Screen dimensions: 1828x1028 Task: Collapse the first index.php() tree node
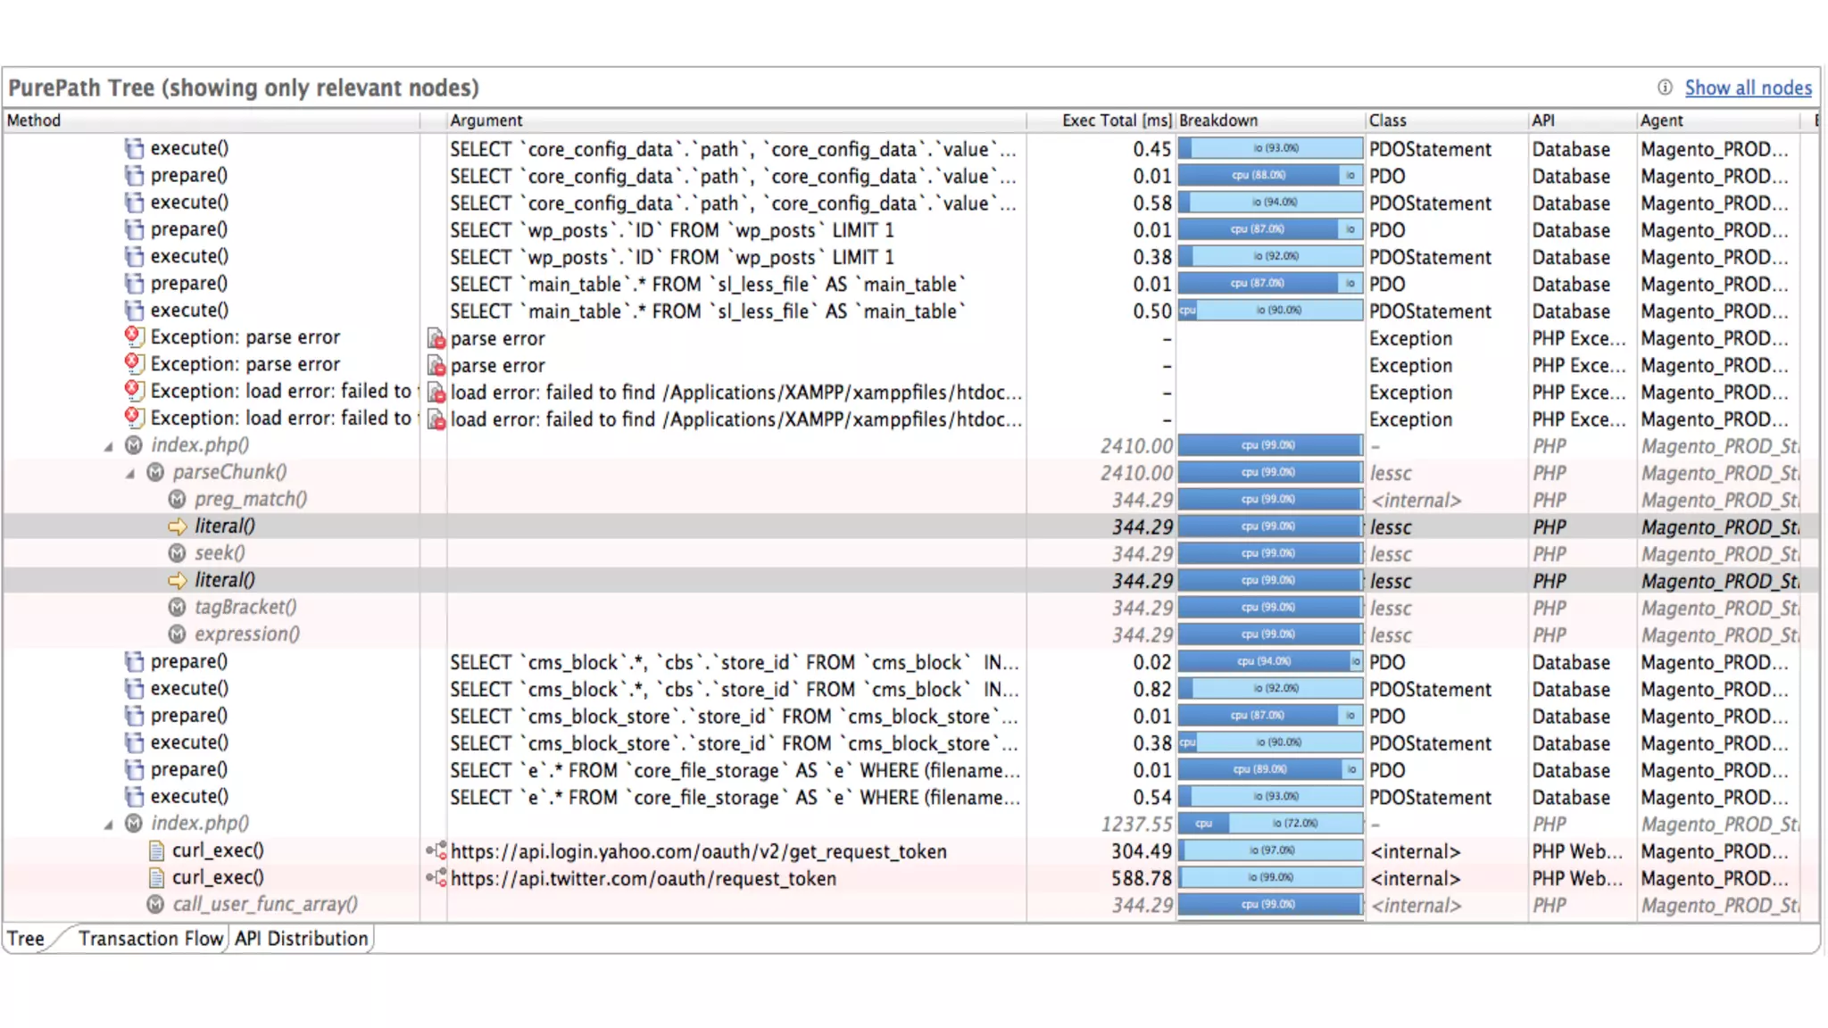[x=109, y=445]
